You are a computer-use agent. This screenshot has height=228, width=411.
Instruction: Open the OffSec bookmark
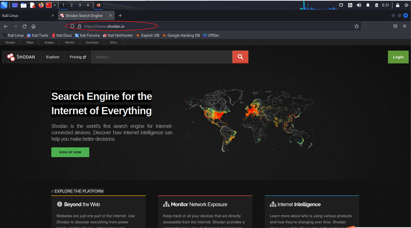coord(211,35)
